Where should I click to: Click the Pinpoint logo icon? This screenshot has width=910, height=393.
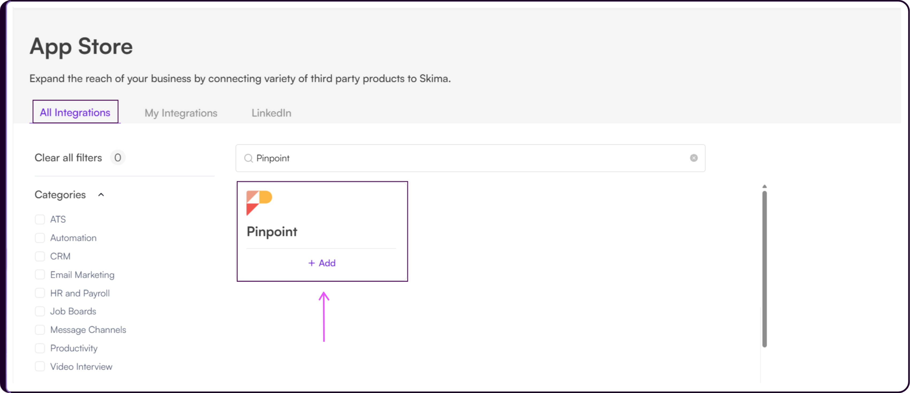pos(259,203)
